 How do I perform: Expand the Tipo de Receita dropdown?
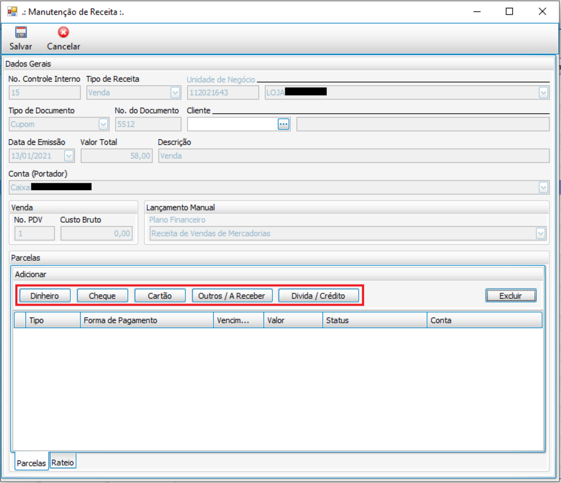[175, 93]
